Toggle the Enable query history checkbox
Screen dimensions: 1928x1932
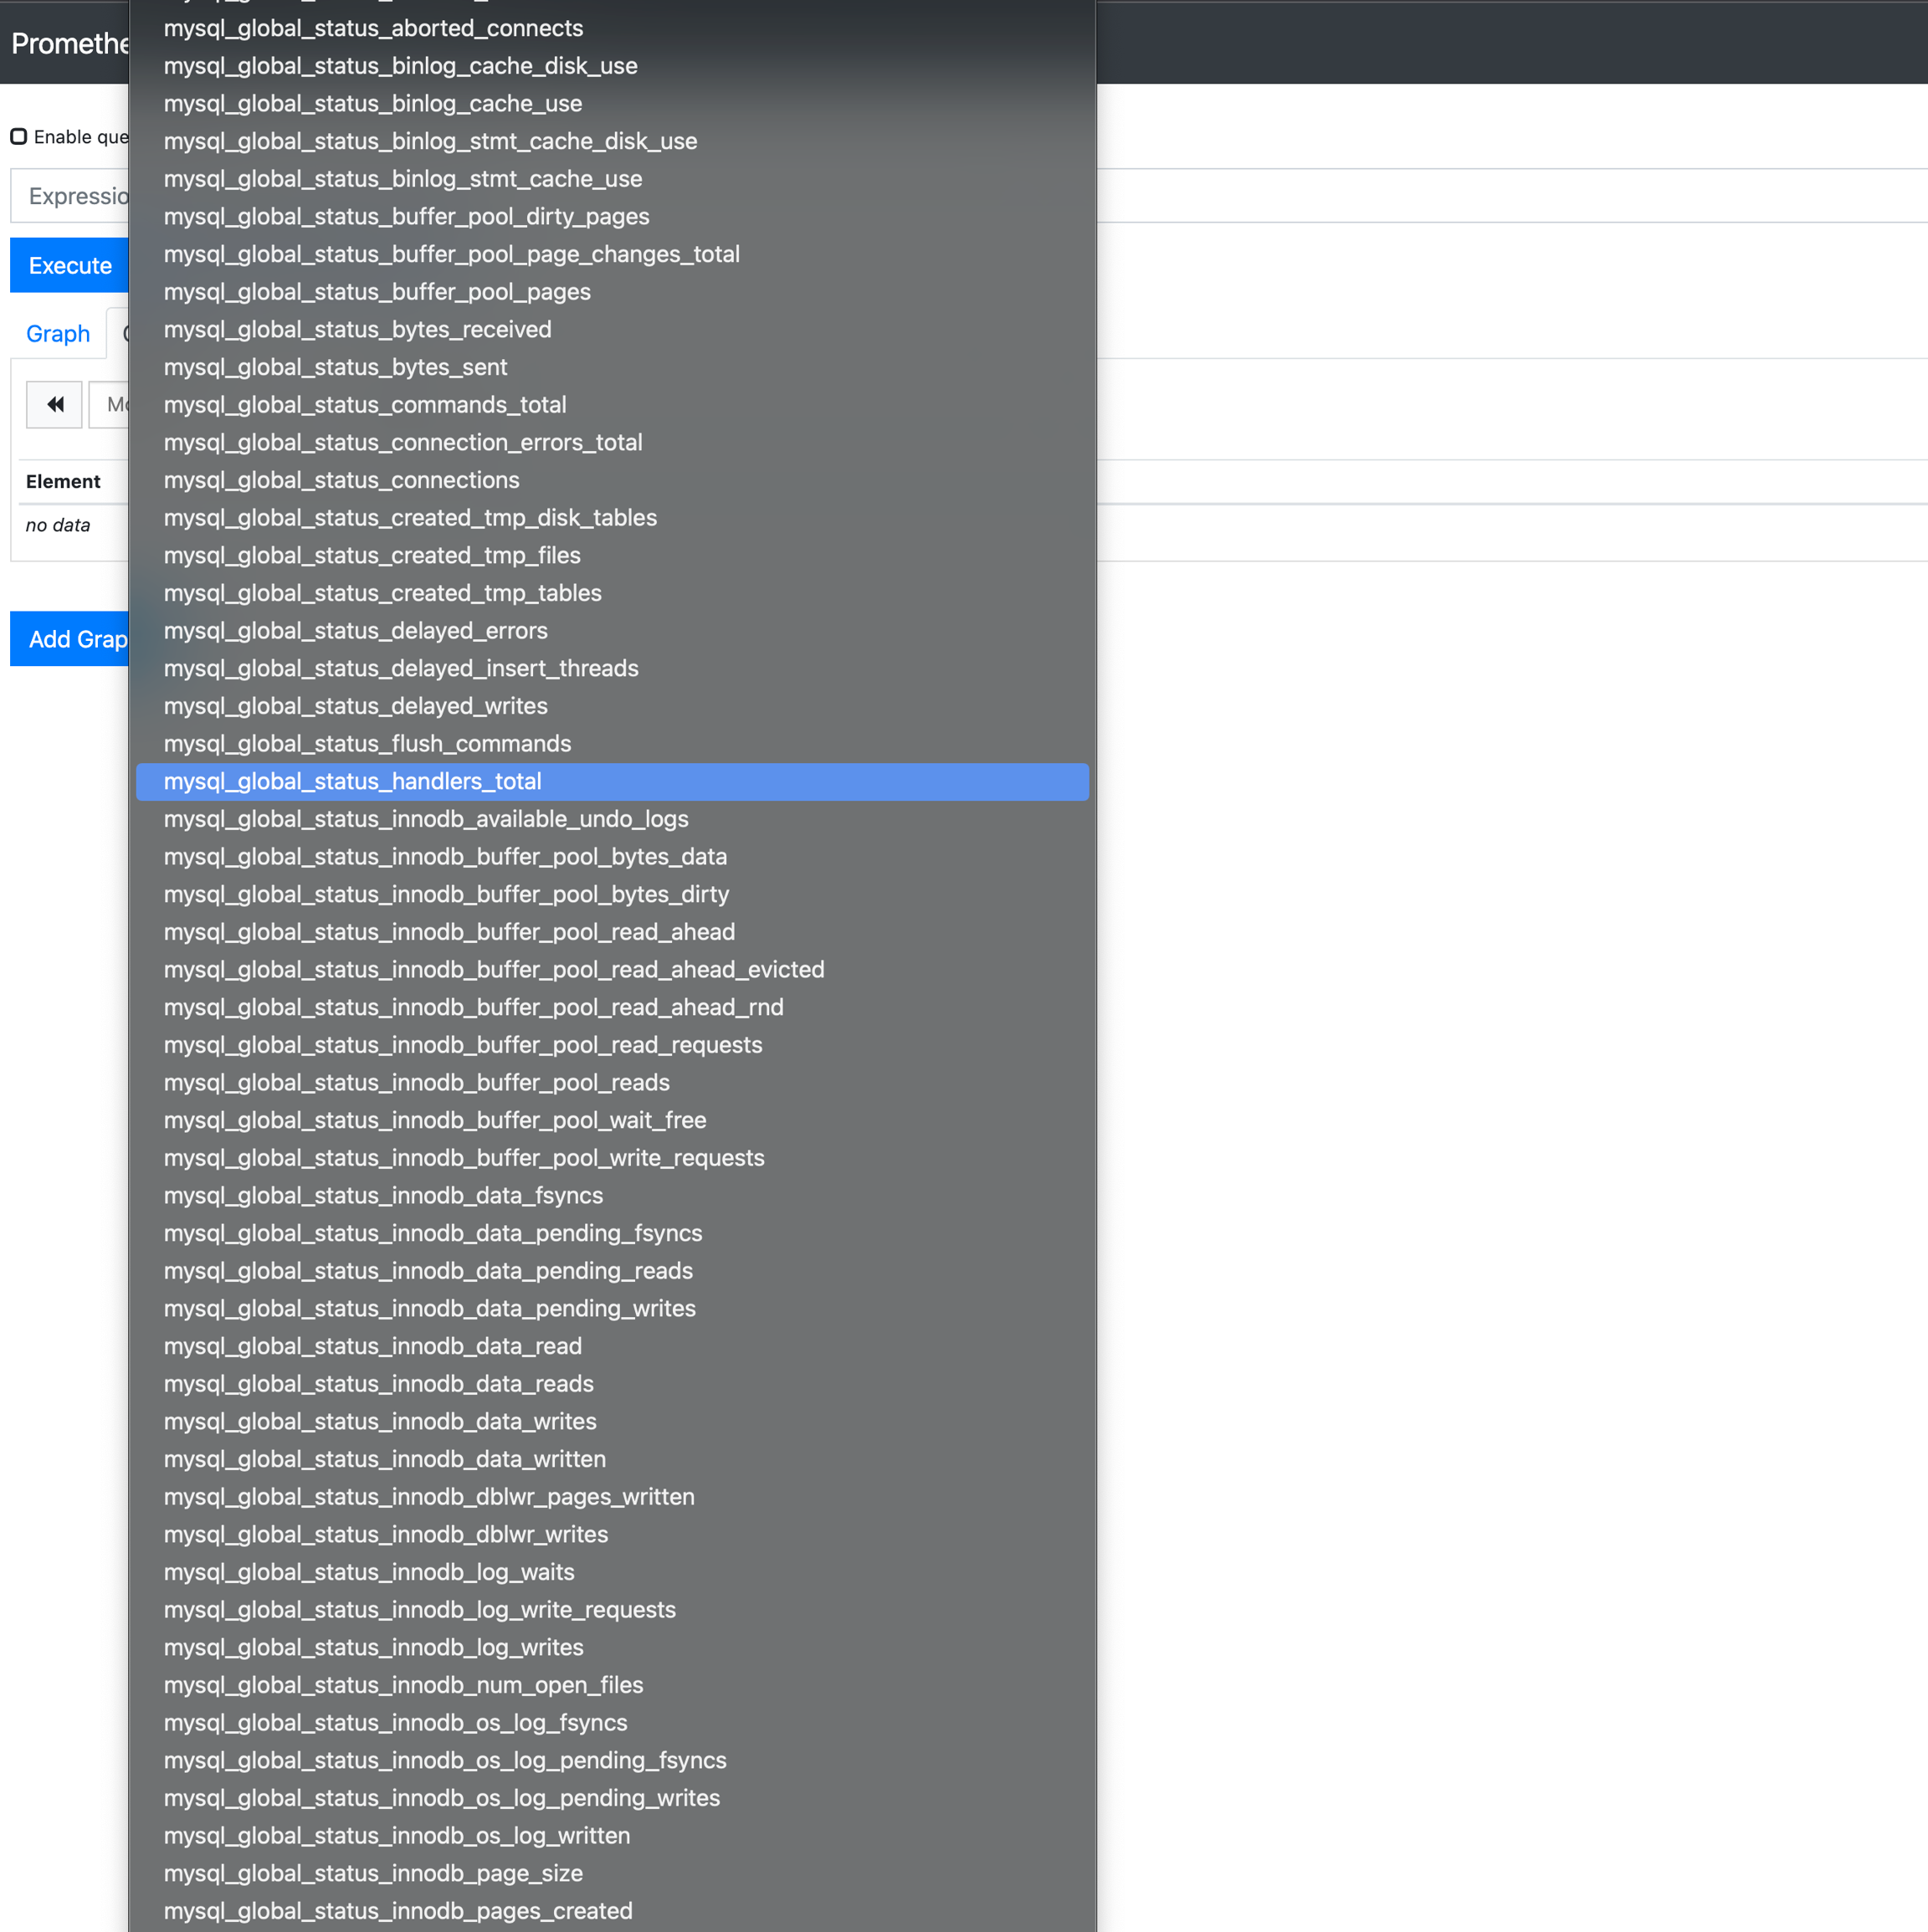19,137
